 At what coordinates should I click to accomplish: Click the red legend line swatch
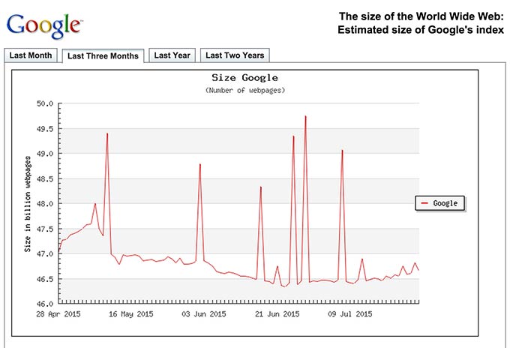424,203
